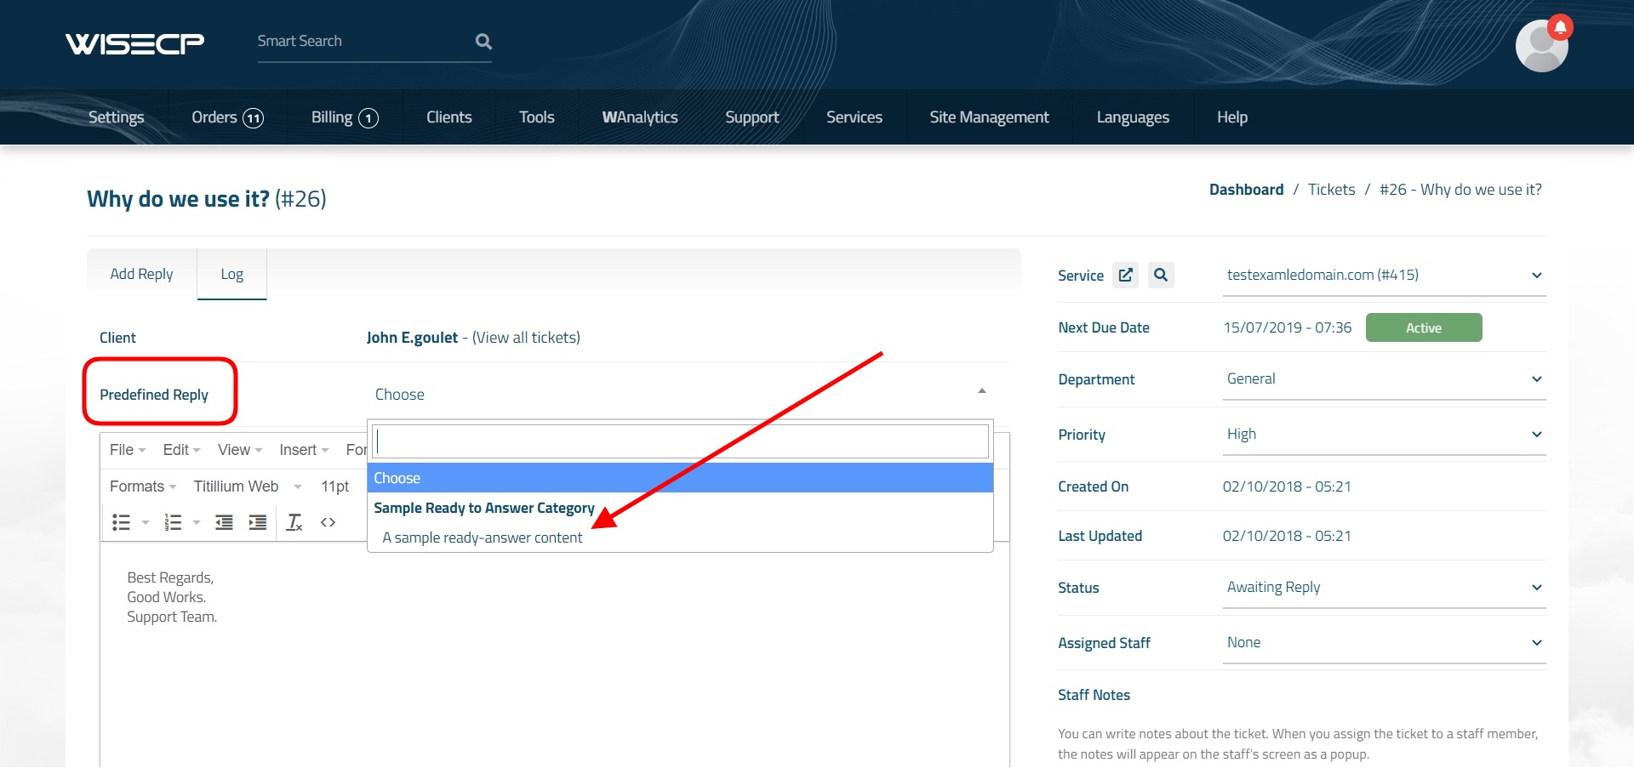Open the Assigned Staff None dropdown
The image size is (1634, 768).
[1384, 643]
